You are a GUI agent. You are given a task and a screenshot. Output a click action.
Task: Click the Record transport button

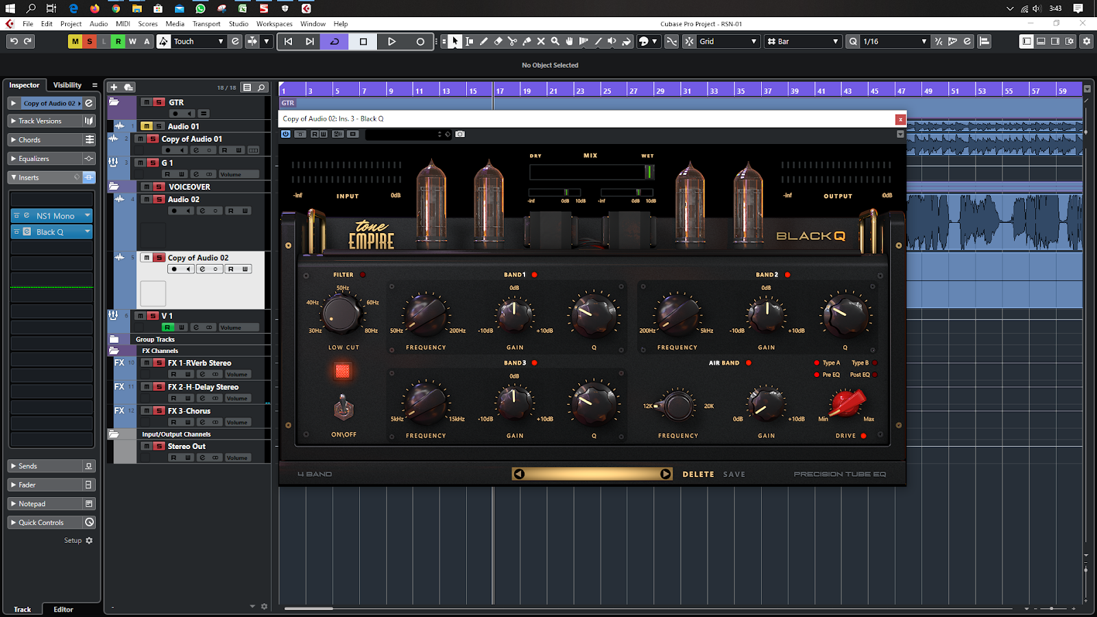[x=420, y=41]
